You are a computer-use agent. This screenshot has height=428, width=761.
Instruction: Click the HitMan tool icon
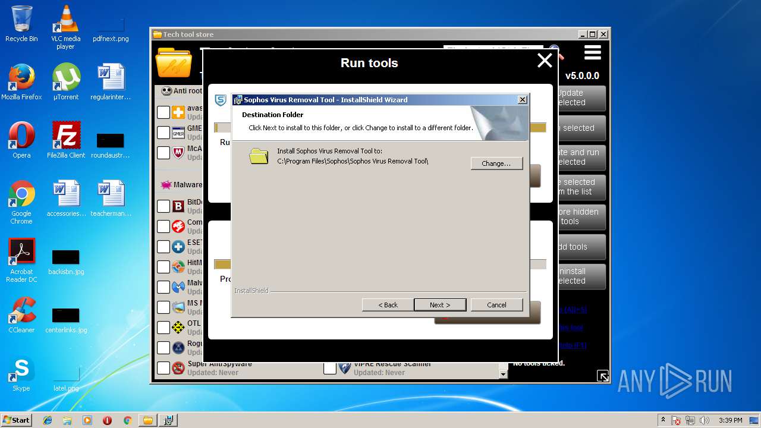point(178,267)
